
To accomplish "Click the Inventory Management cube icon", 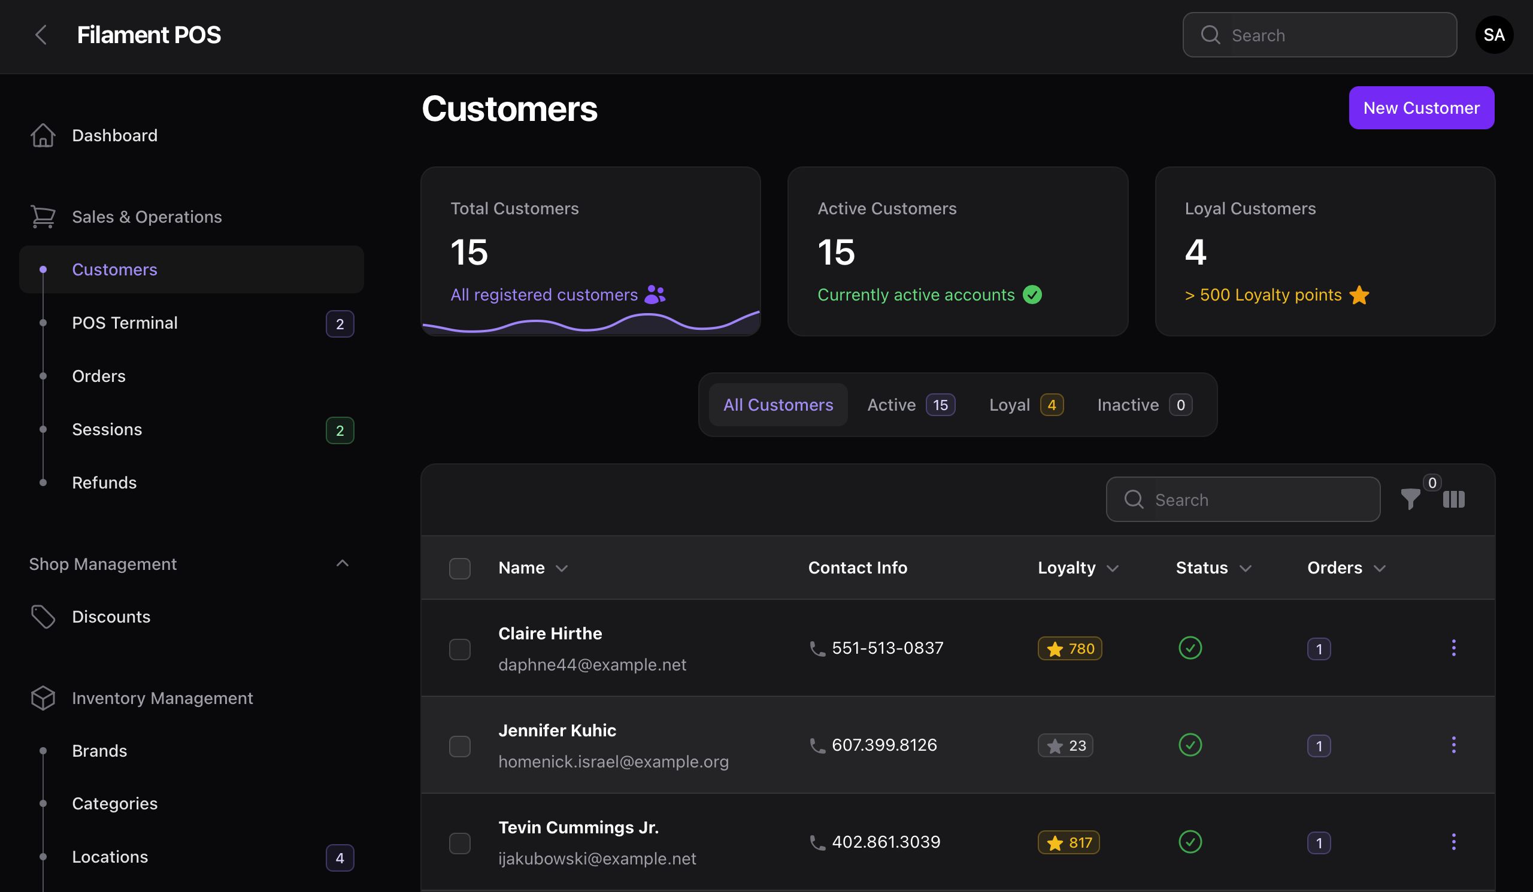I will (43, 698).
